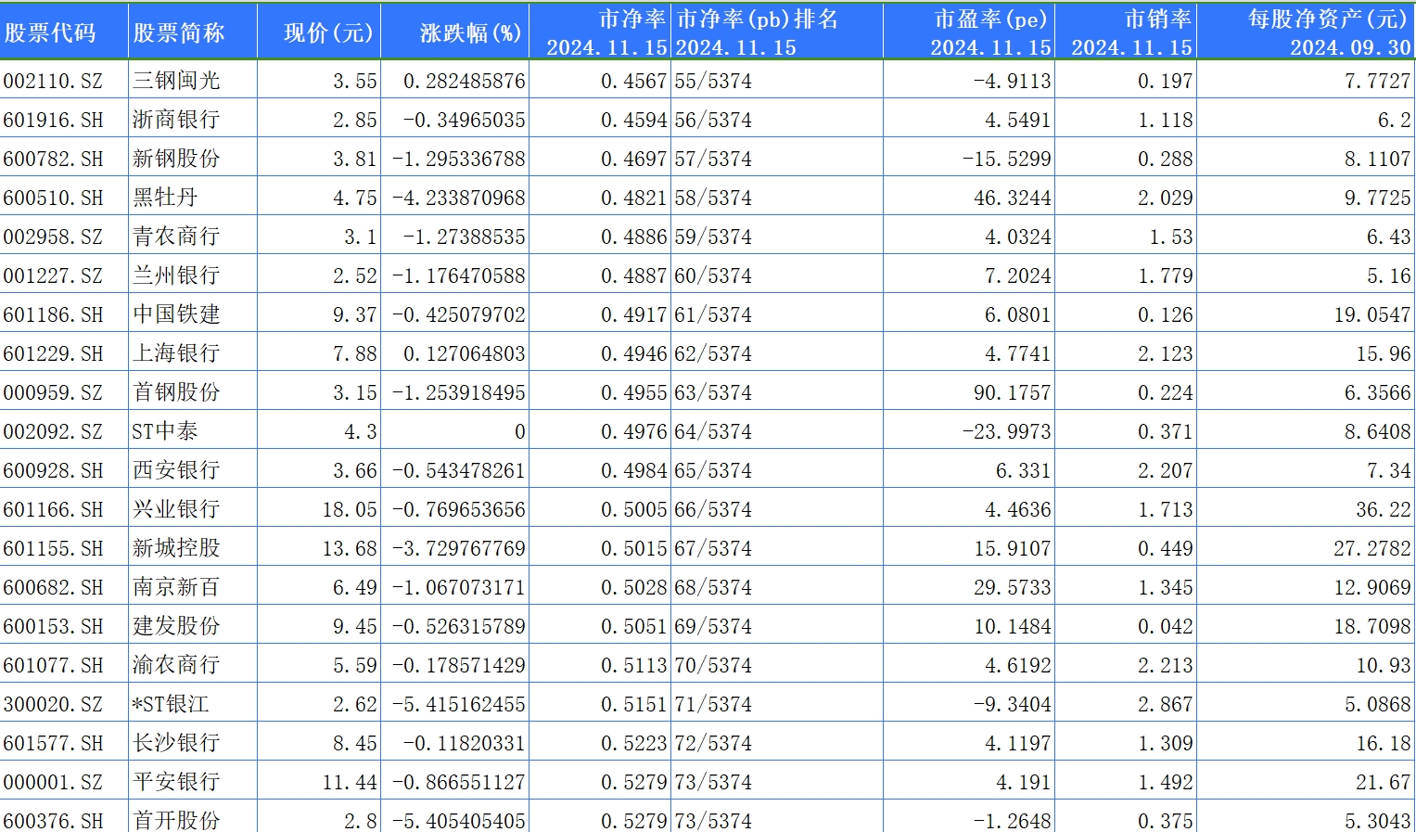Click the net asset value 36.22

click(x=1384, y=510)
